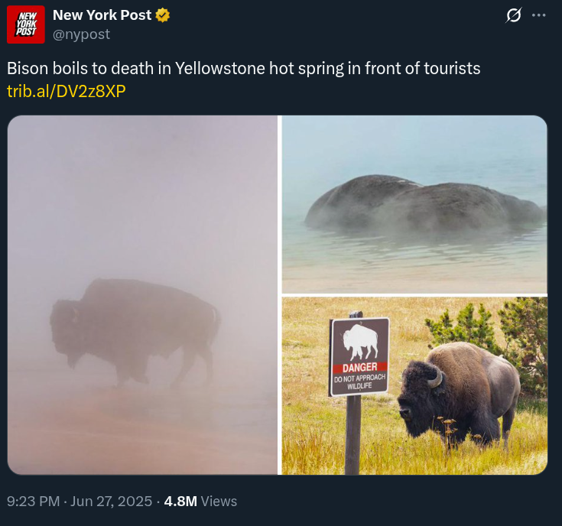Click the Jun 27, 2025 date
Image resolution: width=562 pixels, height=526 pixels.
coord(111,502)
